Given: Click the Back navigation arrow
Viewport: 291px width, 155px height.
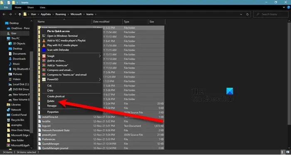Looking at the screenshot, I should click(x=4, y=14).
